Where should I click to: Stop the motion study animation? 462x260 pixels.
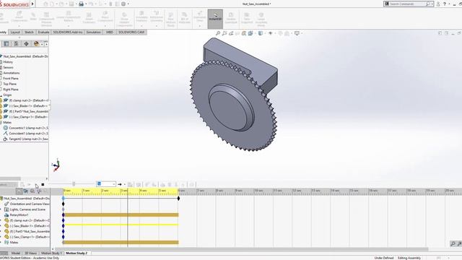(43, 185)
